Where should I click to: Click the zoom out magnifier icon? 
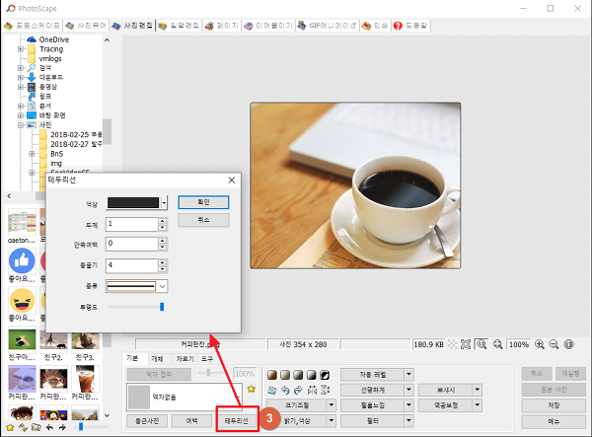click(554, 344)
